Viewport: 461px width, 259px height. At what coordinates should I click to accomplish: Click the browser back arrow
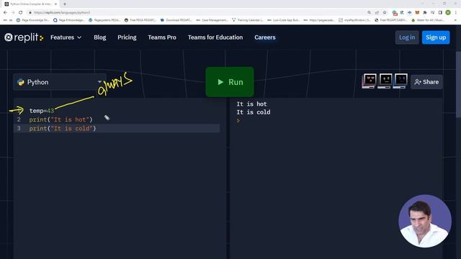click(5, 13)
